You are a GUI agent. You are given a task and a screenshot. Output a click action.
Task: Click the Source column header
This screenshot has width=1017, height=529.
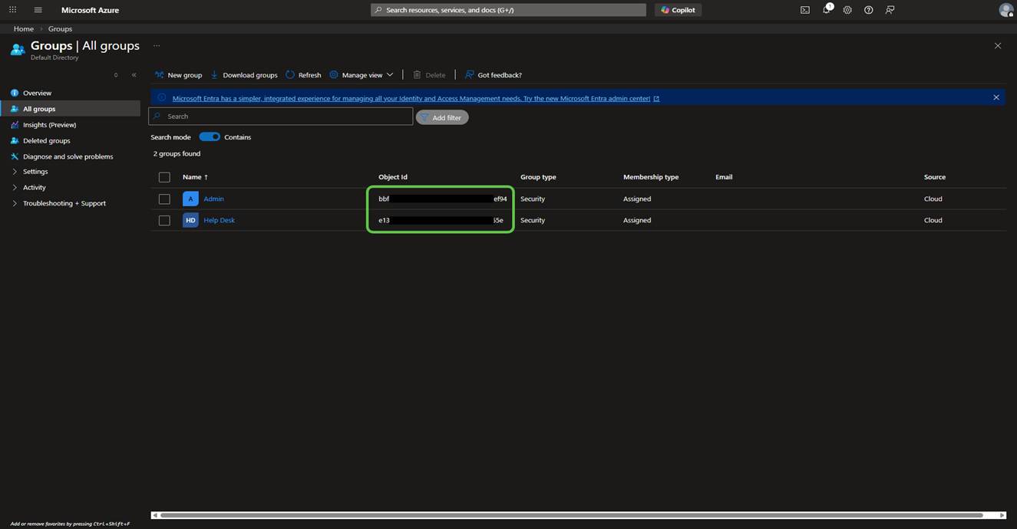(x=935, y=177)
